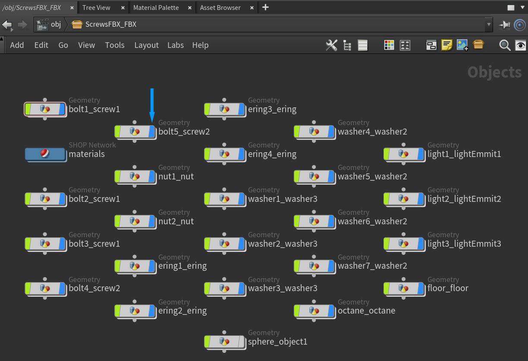This screenshot has width=528, height=361.
Task: Open the network editor customization wrench tool
Action: [331, 45]
